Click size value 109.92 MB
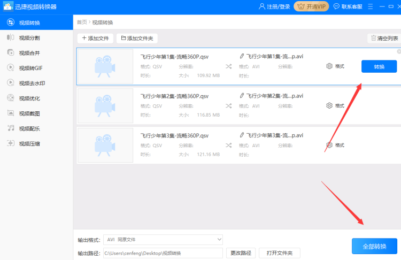This screenshot has width=401, height=260. (x=209, y=75)
